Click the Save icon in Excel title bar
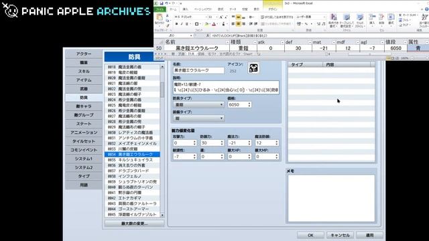 tap(162, 3)
